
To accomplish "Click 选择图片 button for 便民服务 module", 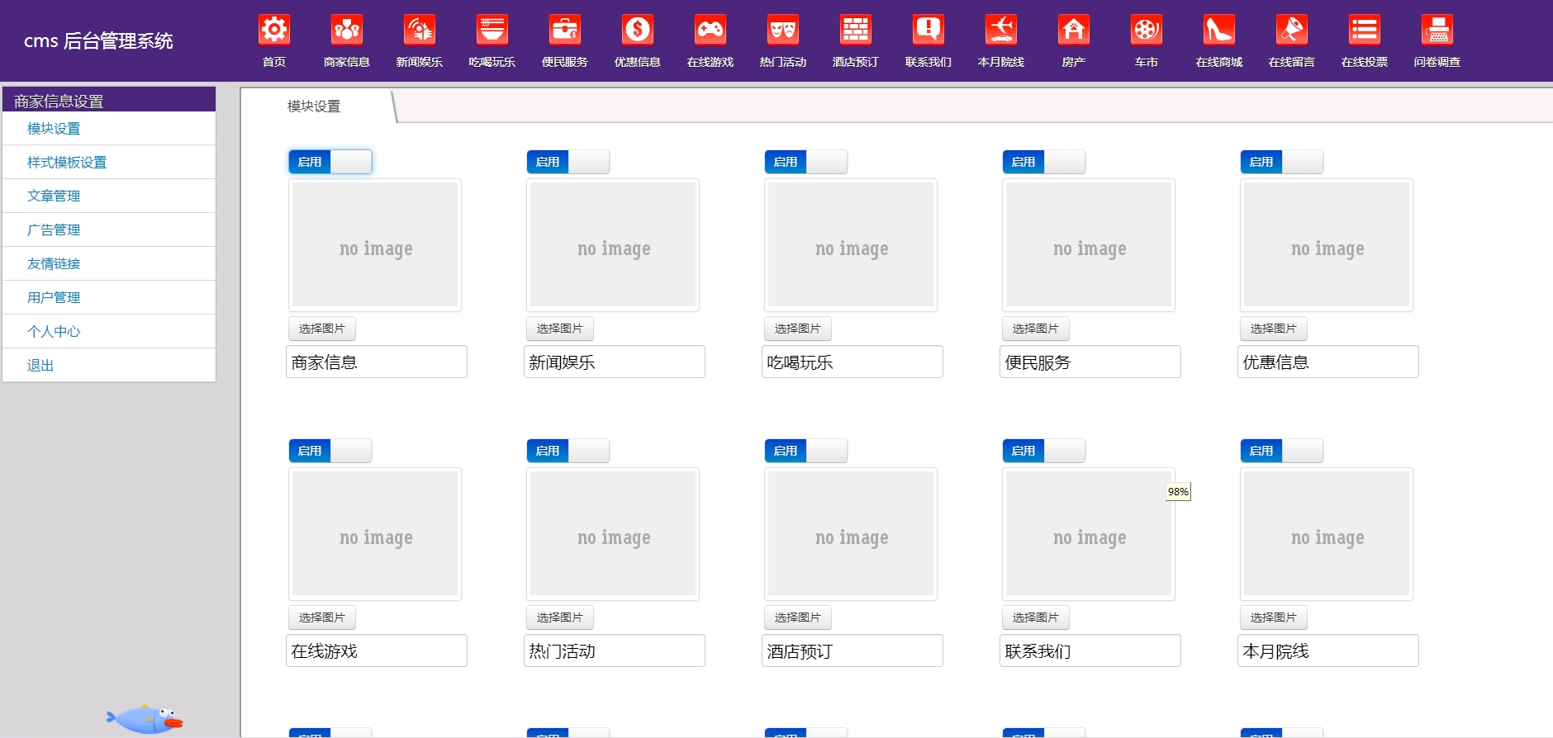I will tap(1036, 329).
